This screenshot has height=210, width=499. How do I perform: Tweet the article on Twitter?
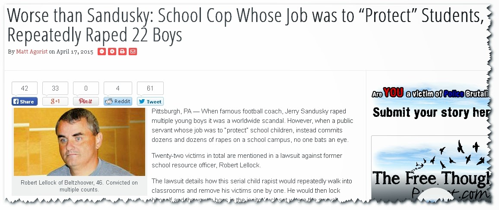point(150,101)
